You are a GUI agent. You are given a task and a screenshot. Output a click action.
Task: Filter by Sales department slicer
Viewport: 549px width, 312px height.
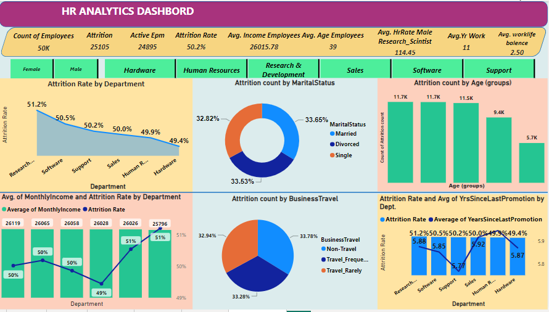(355, 70)
